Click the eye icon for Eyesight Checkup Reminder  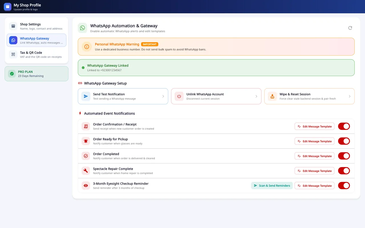(86, 186)
